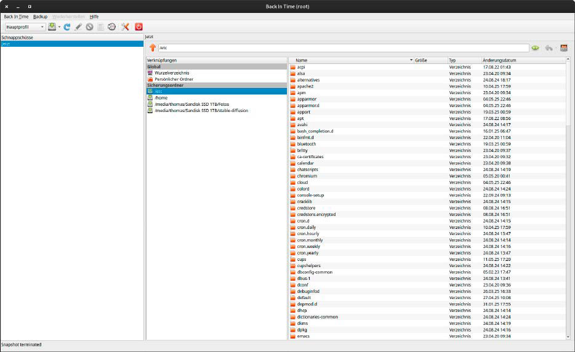Expand the arrow next to take snapshot
The image size is (575, 352).
tap(60, 27)
